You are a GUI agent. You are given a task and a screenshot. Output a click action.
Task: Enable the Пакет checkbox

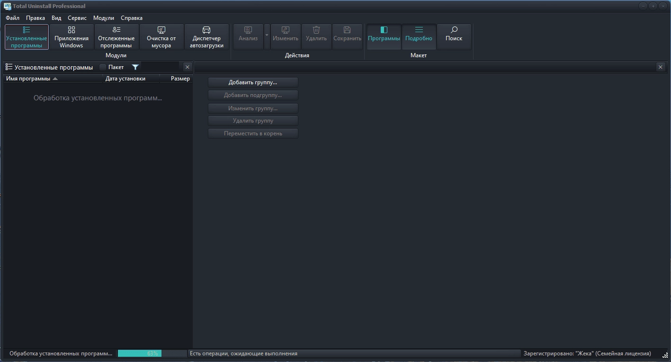tap(103, 67)
